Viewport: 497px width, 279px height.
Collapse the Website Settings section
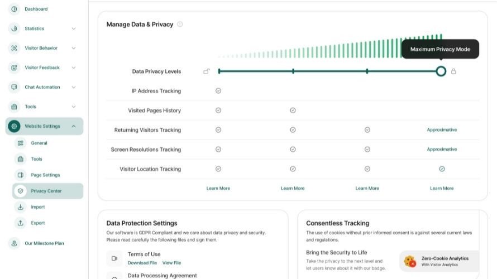pyautogui.click(x=74, y=126)
